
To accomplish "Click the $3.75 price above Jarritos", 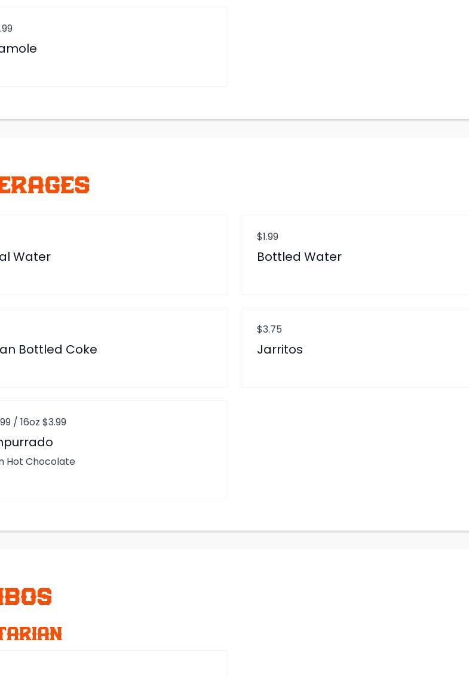I will (269, 330).
